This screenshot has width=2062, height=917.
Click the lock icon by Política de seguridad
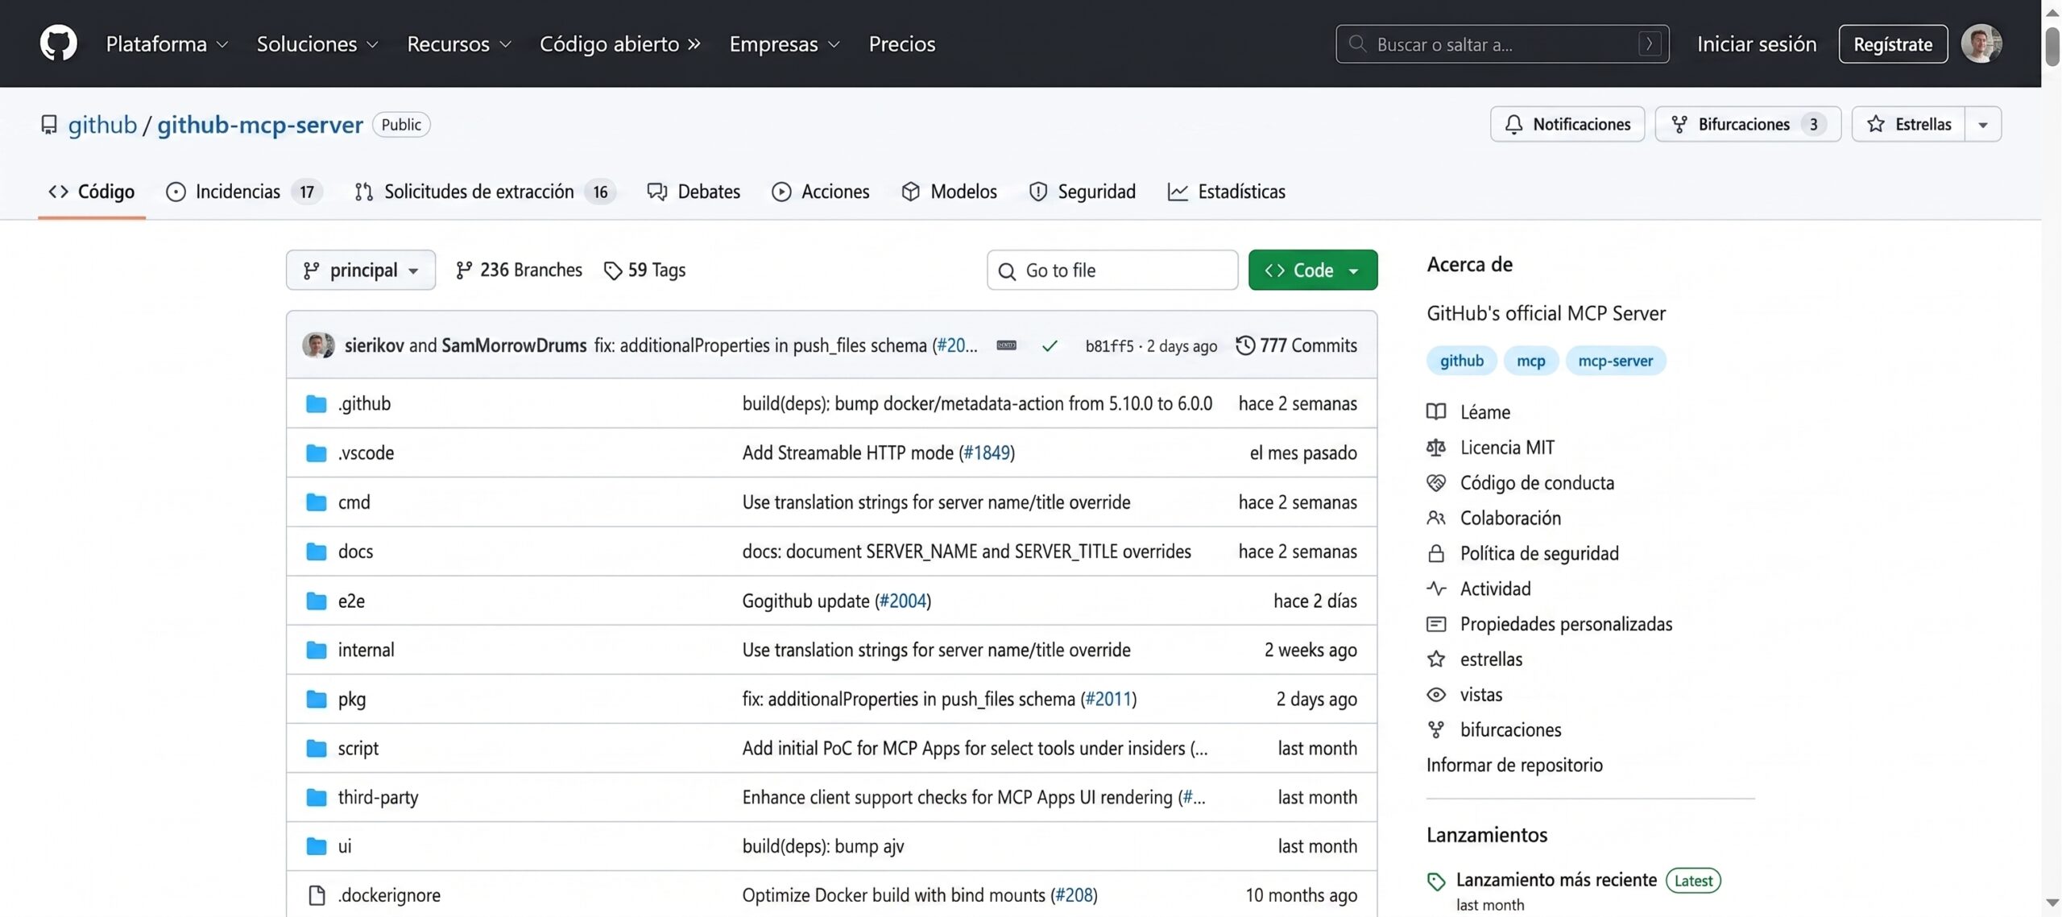click(x=1436, y=554)
